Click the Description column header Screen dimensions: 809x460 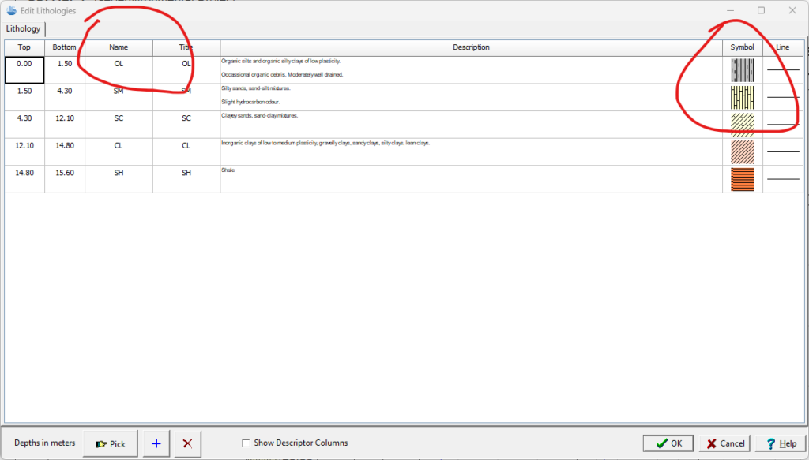tap(471, 47)
